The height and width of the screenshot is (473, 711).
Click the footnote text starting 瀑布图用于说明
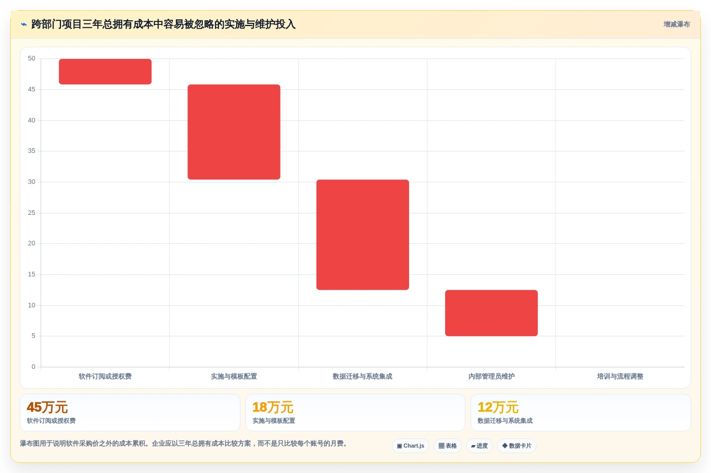[x=185, y=444]
